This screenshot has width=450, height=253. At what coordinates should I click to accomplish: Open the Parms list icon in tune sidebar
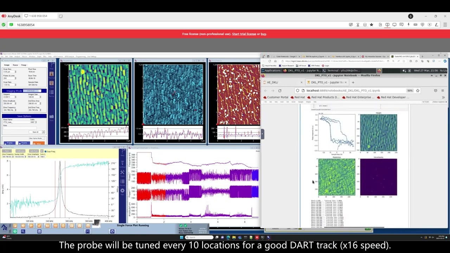point(122,182)
